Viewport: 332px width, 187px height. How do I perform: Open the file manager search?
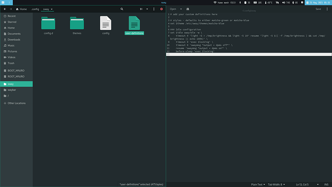pos(122,9)
